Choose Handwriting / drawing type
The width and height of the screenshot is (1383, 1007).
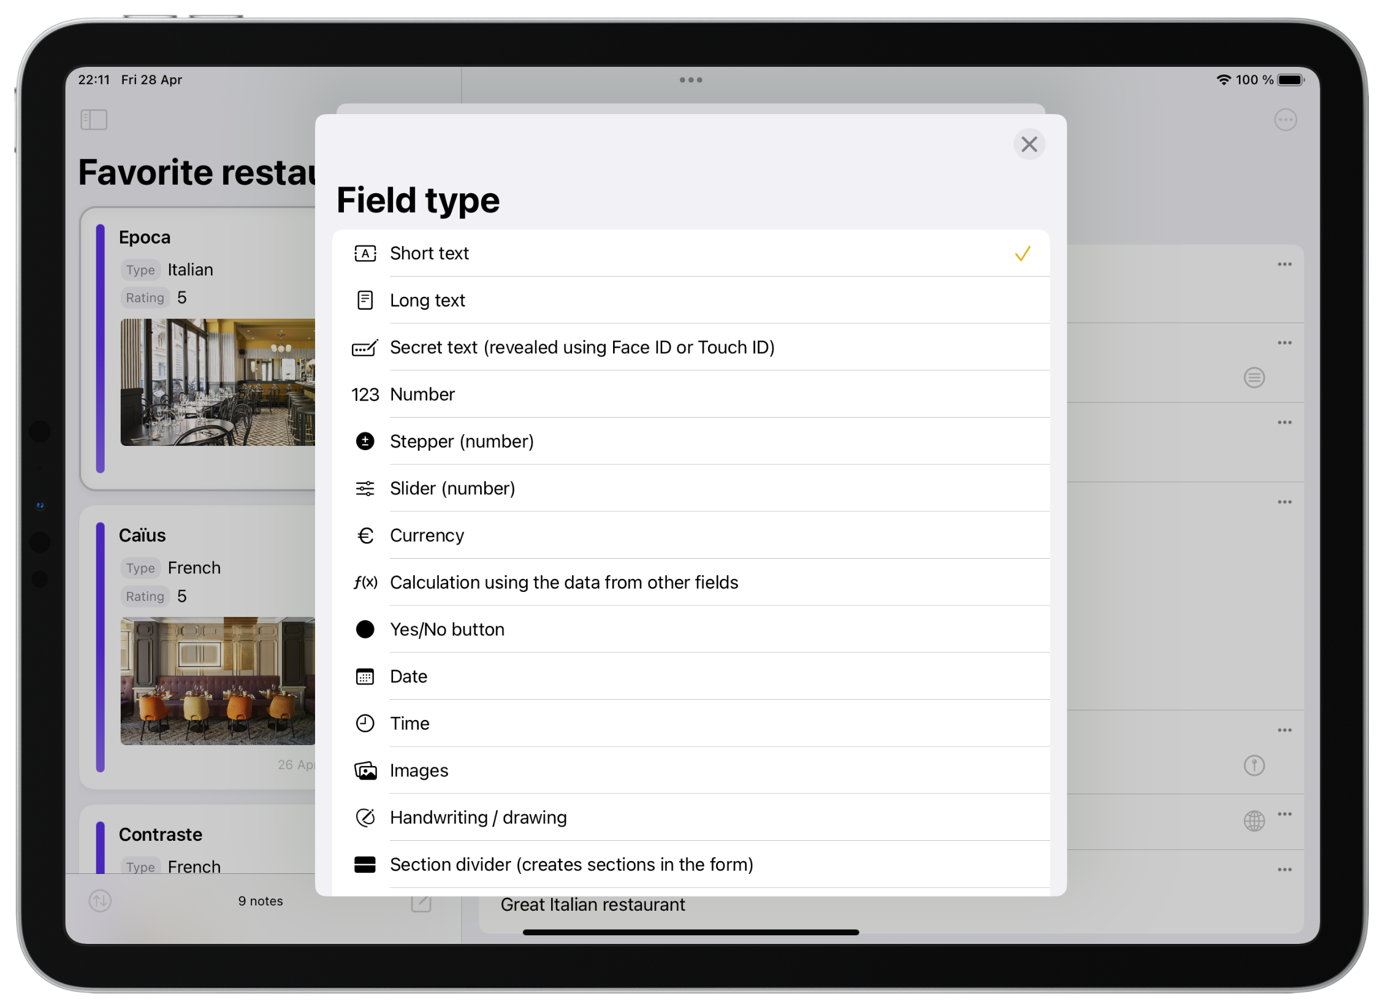(690, 817)
